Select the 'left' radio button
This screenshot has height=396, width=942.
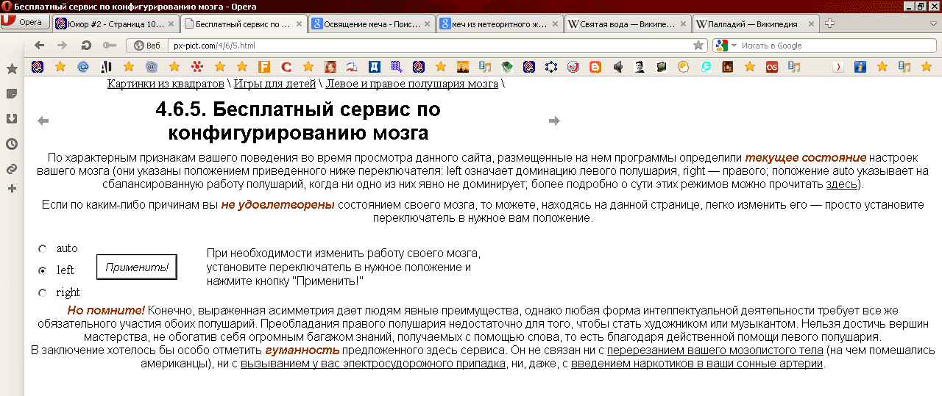42,270
